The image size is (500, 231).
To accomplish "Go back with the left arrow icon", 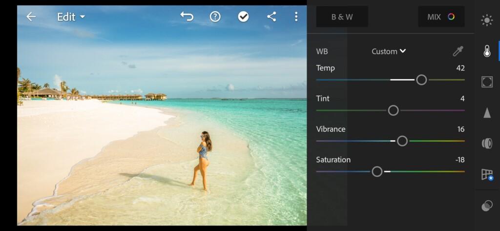I will click(x=31, y=17).
